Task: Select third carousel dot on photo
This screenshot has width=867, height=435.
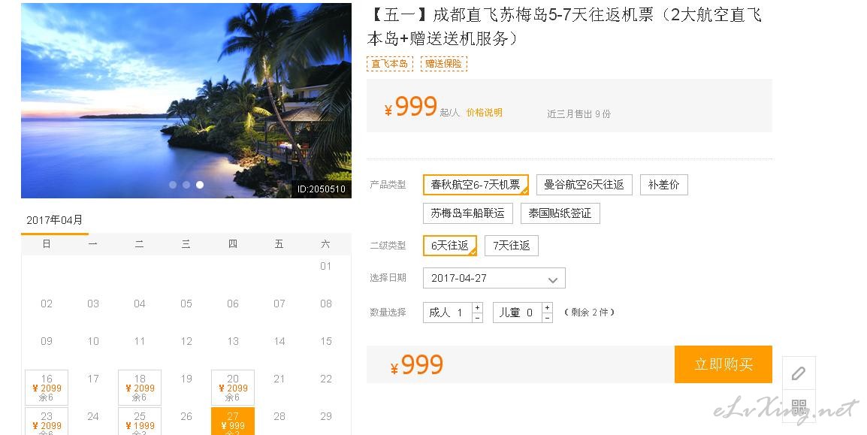Action: [x=200, y=185]
